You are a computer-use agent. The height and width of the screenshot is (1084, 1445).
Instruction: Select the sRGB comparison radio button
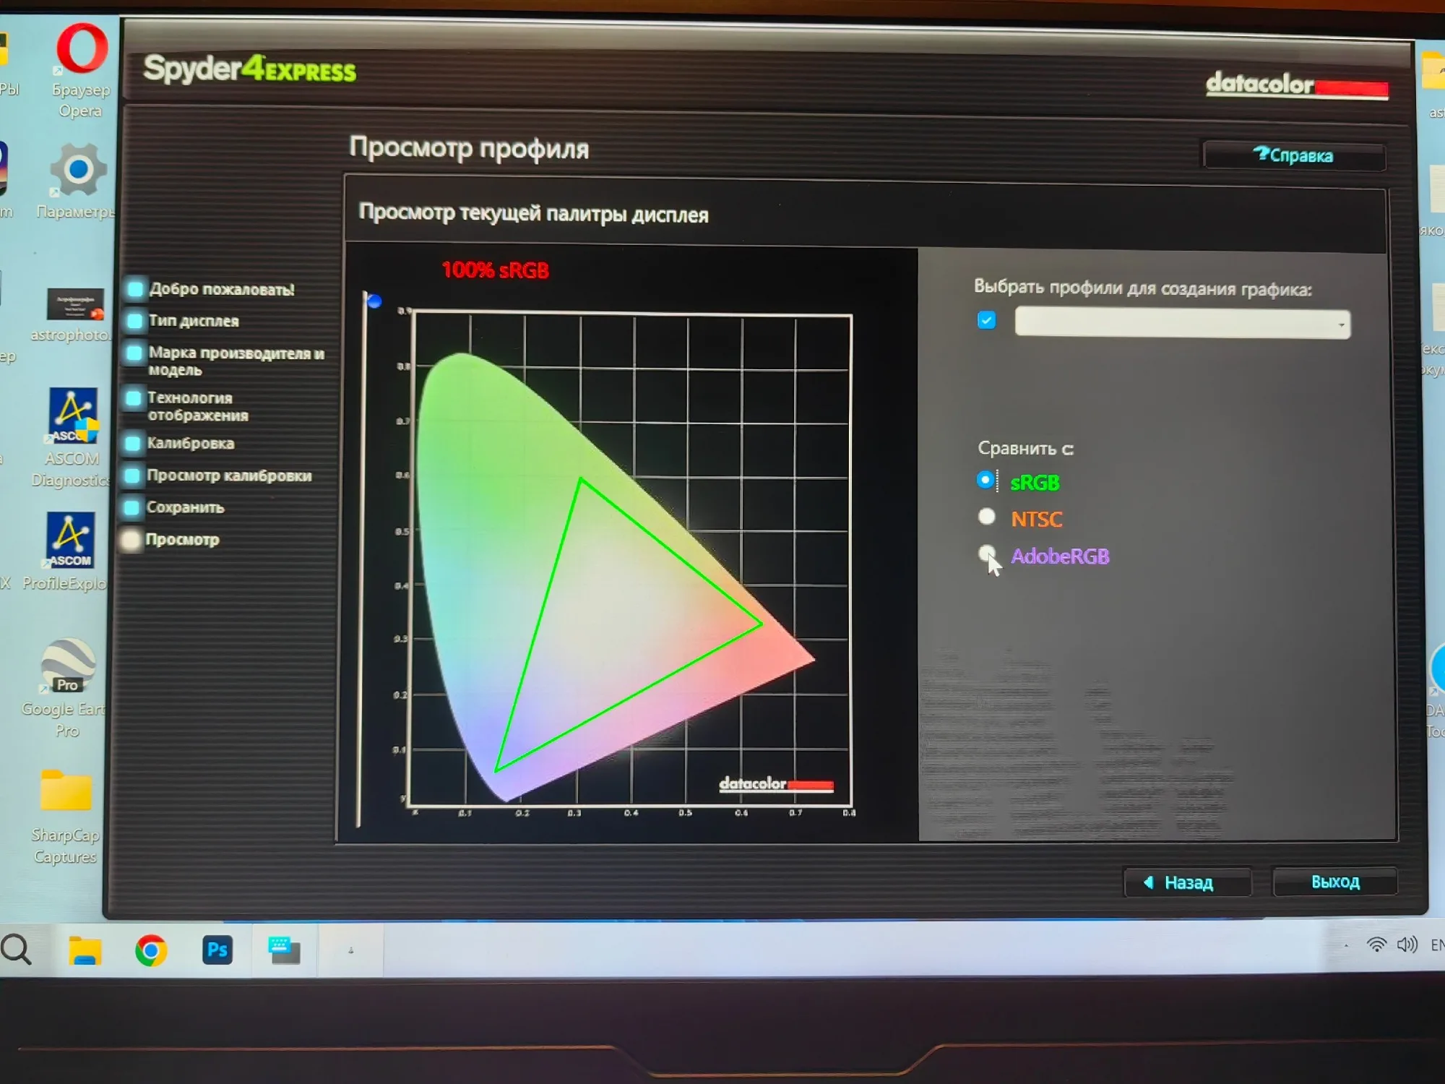985,480
